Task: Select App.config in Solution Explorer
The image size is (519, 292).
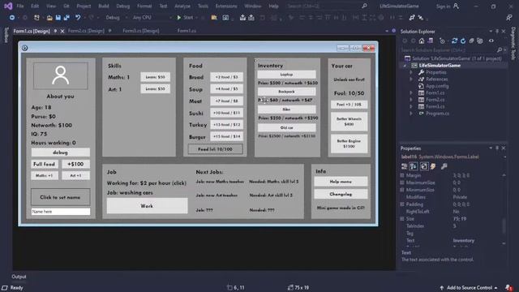Action: (x=437, y=86)
